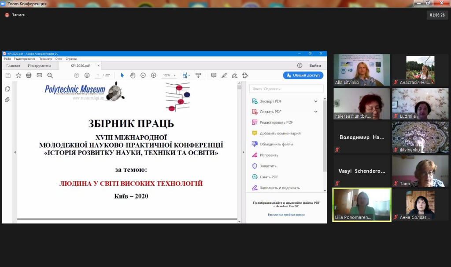This screenshot has height=267, width=451.
Task: Activate the Hand pan tool
Action: click(x=133, y=76)
